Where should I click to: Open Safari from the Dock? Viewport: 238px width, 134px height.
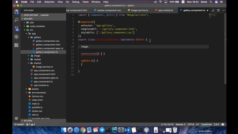pyautogui.click(x=76, y=130)
